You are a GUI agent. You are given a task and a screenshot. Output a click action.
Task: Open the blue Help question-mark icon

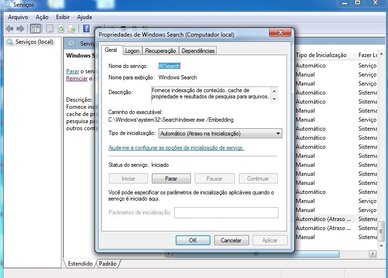[x=86, y=29]
